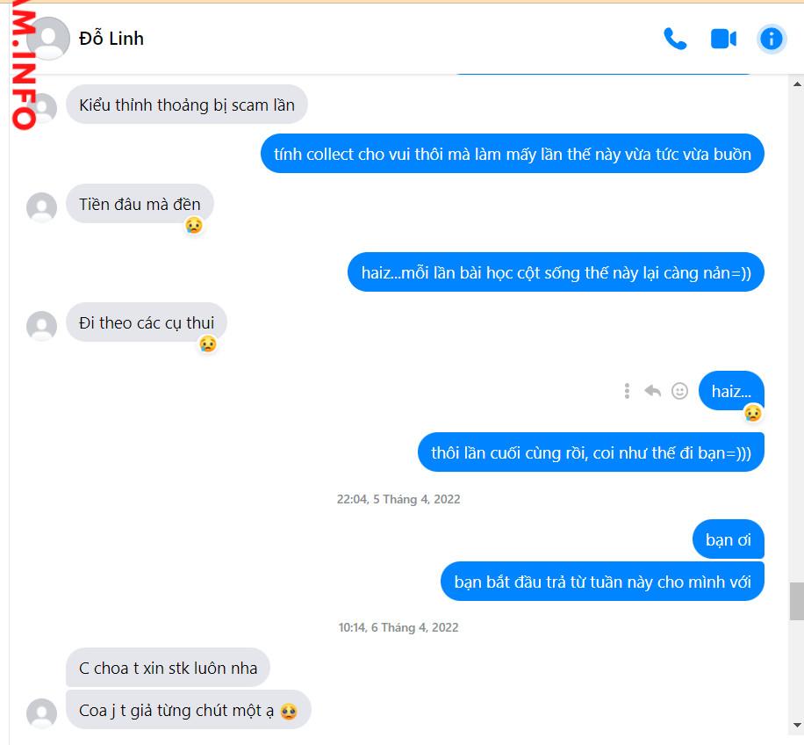Viewport: 804px width, 745px height.
Task: Start a video call with Đỗ Linh
Action: click(x=723, y=39)
